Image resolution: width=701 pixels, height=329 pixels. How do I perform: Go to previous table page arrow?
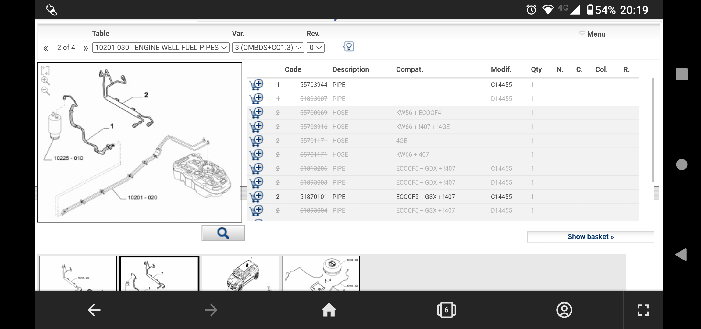[x=46, y=48]
